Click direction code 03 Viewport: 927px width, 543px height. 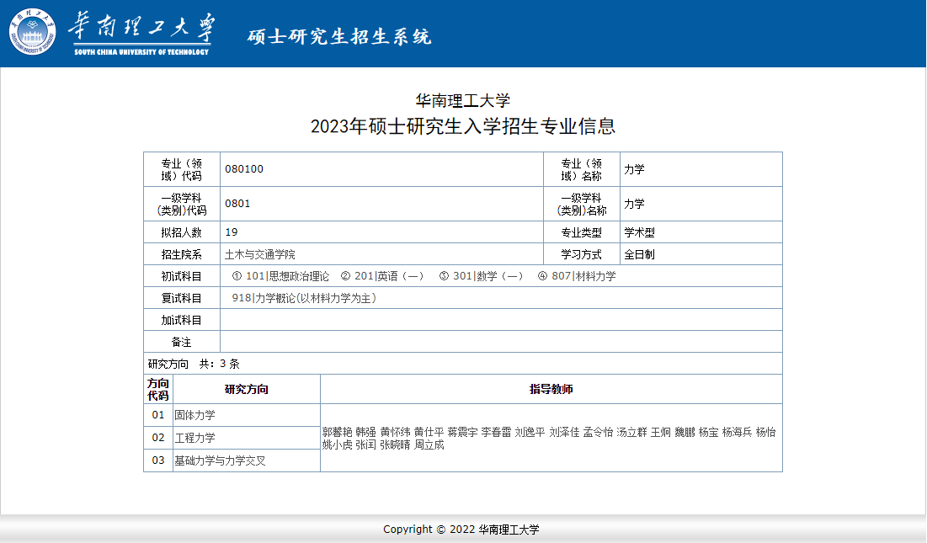point(157,460)
